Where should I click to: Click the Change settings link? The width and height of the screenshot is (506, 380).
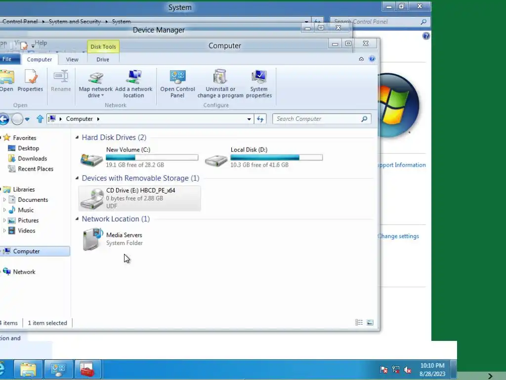tap(398, 236)
